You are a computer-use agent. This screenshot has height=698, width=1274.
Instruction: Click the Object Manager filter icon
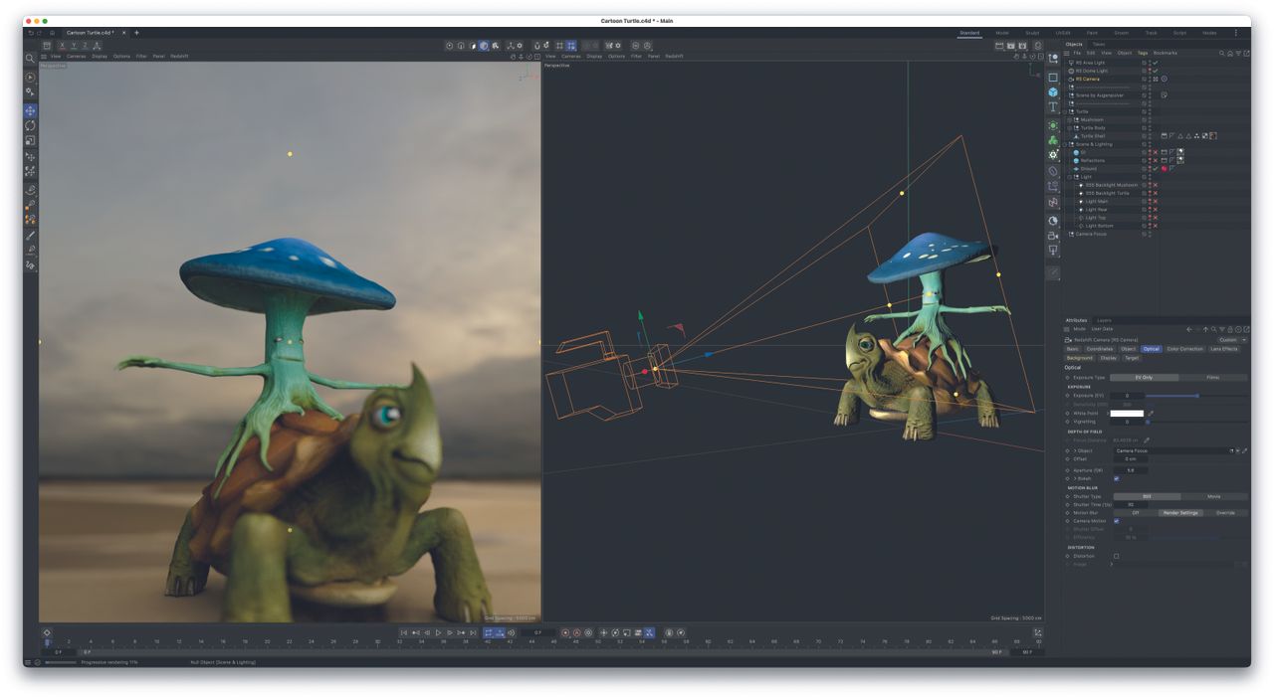tap(1238, 53)
